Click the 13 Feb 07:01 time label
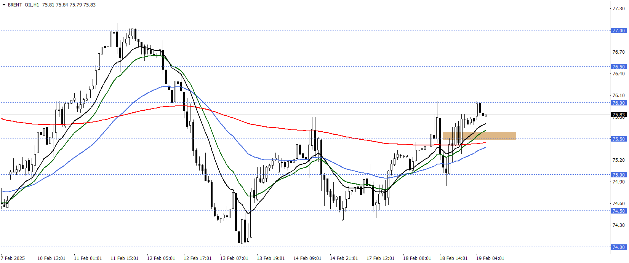 click(234, 258)
